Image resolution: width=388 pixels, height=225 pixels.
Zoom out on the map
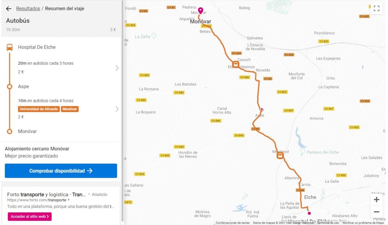pyautogui.click(x=376, y=212)
